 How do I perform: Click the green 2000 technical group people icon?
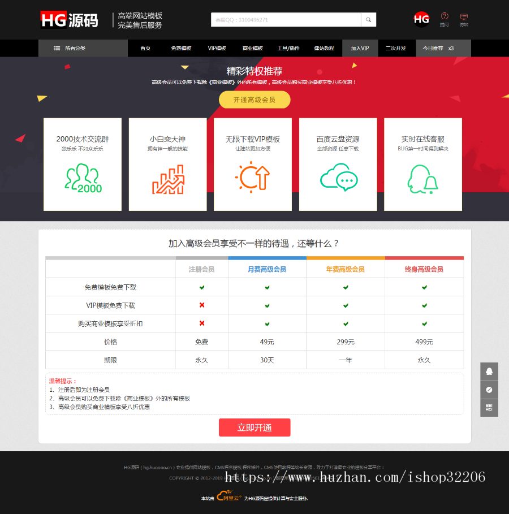pos(82,177)
